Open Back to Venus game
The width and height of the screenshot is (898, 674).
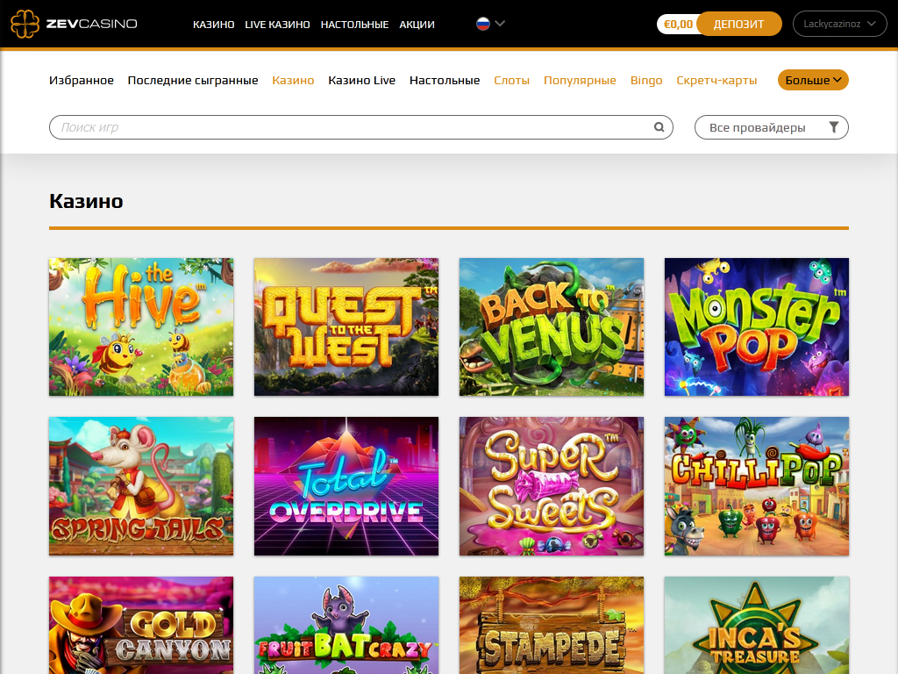552,326
